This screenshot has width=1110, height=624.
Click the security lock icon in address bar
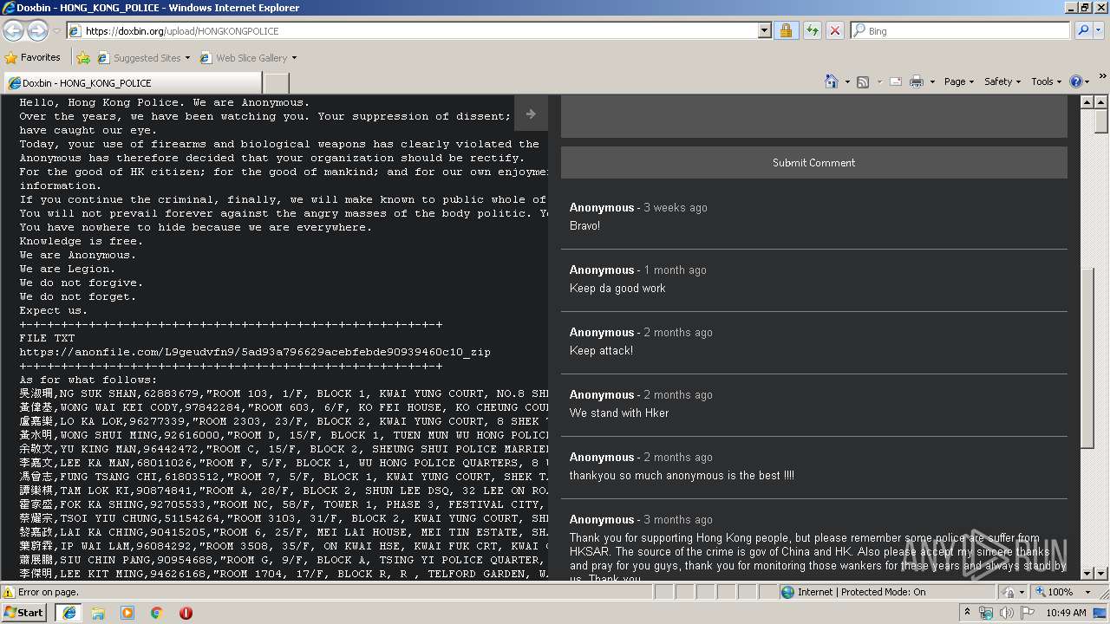tap(786, 31)
